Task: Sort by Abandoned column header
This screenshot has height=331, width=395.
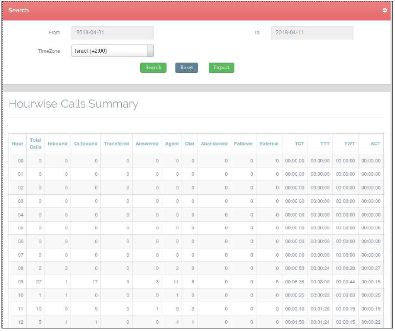Action: pos(214,143)
